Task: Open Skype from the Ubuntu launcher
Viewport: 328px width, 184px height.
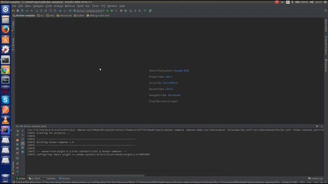Action: 6,100
